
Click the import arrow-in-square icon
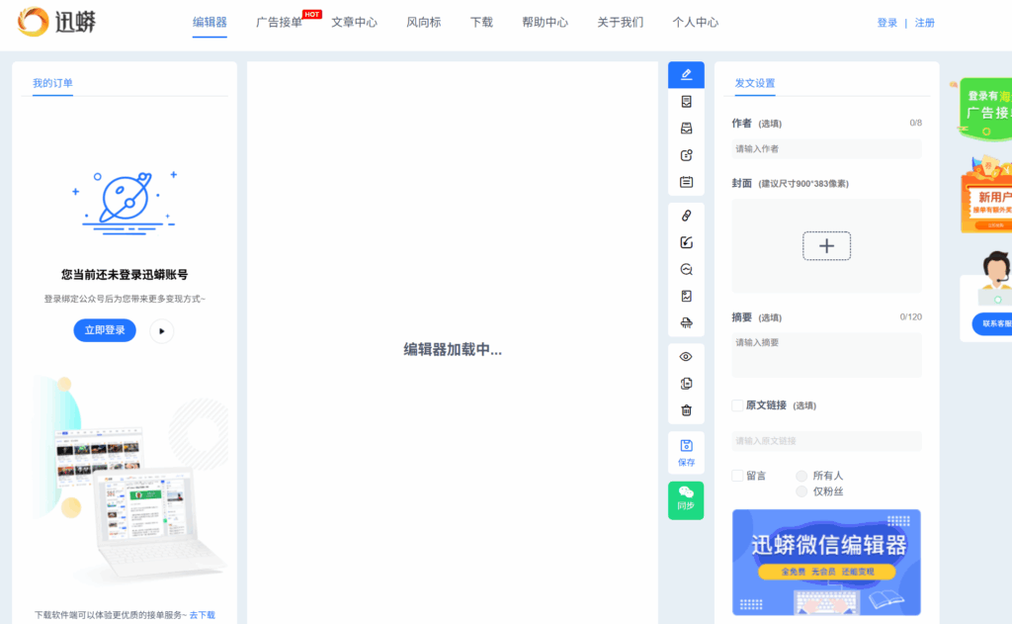coord(686,242)
